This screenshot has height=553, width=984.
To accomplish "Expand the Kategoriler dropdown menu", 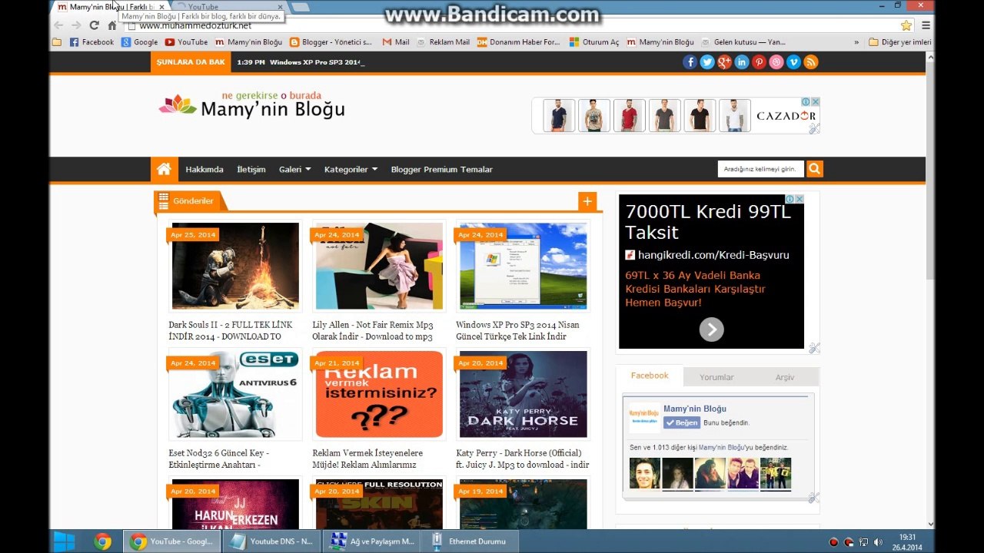I will tap(351, 169).
